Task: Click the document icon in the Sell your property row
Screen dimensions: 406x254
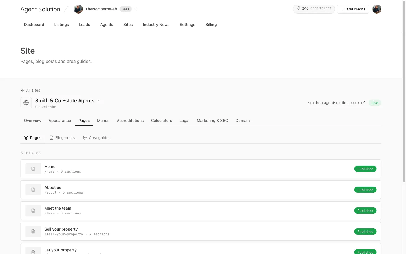Action: [33, 231]
